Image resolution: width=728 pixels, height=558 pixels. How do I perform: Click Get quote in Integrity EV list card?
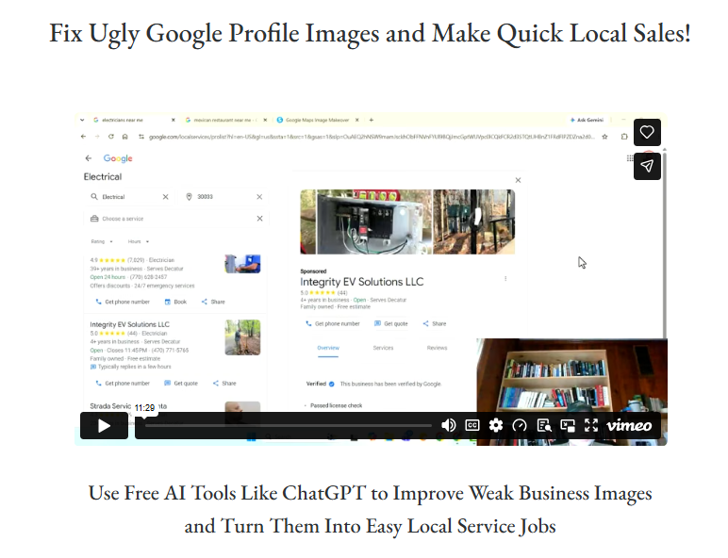click(181, 384)
